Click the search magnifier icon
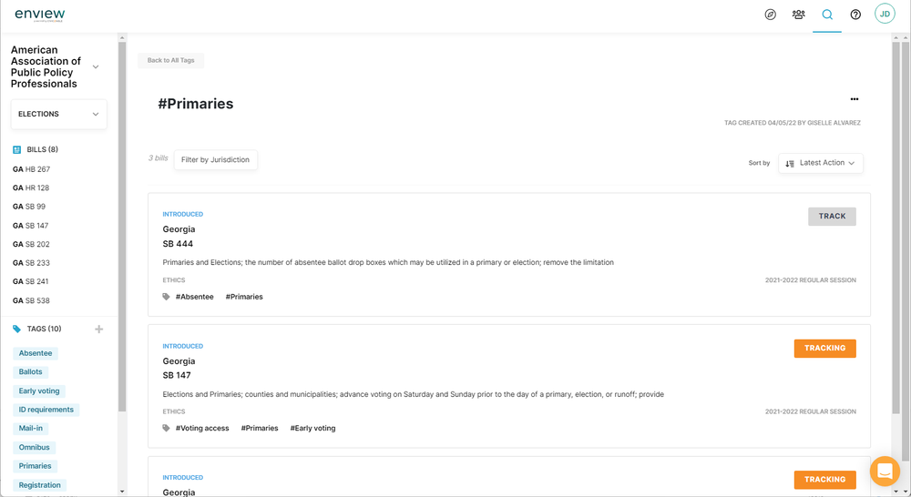The height and width of the screenshot is (497, 911). 827,15
